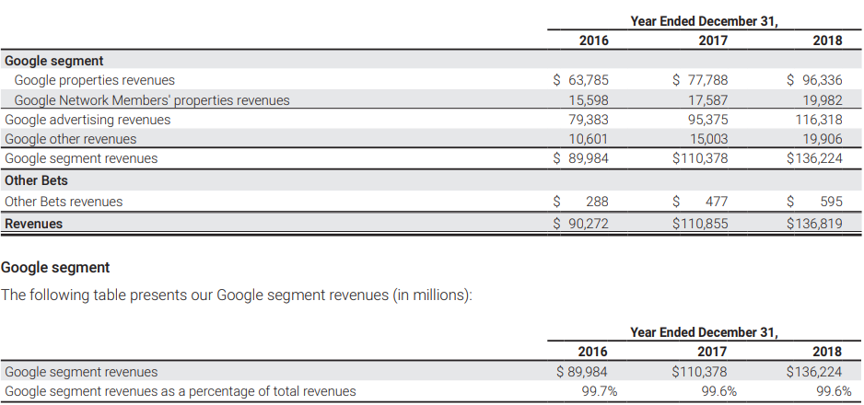Viewport: 864px width, 405px height.
Task: Click the value 15,003
Action: pyautogui.click(x=708, y=139)
